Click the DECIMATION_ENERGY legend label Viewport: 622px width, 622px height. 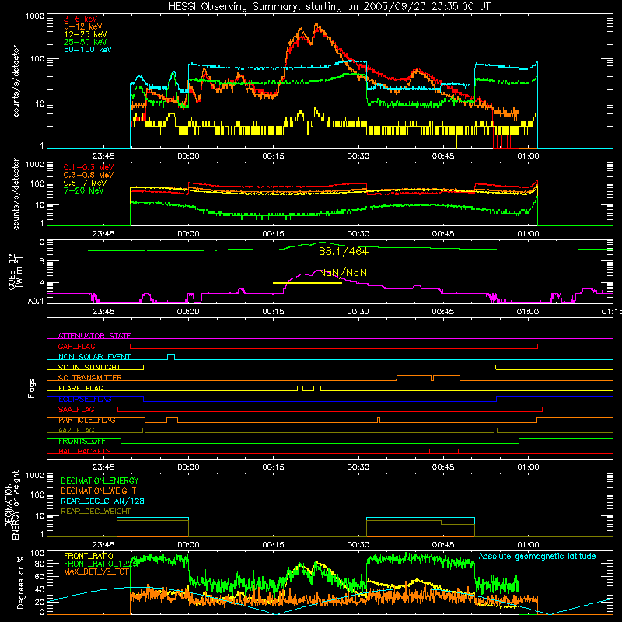tap(100, 480)
